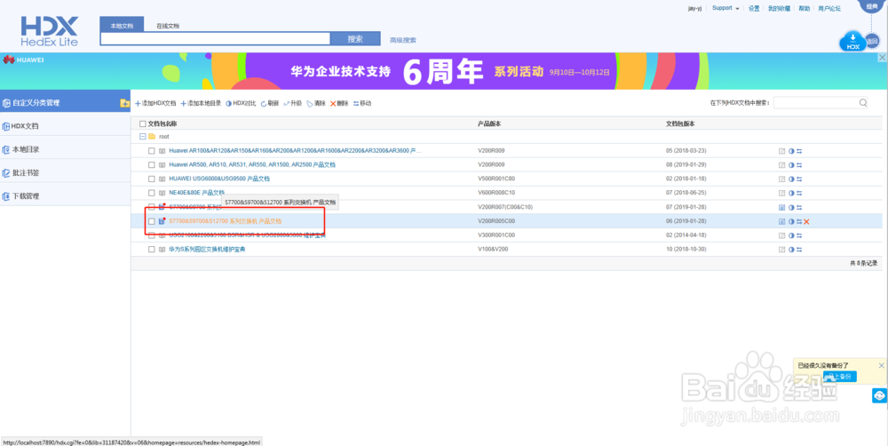Image resolution: width=888 pixels, height=446 pixels.
Task: Check the select-all box beside 文档包名称
Action: click(143, 123)
